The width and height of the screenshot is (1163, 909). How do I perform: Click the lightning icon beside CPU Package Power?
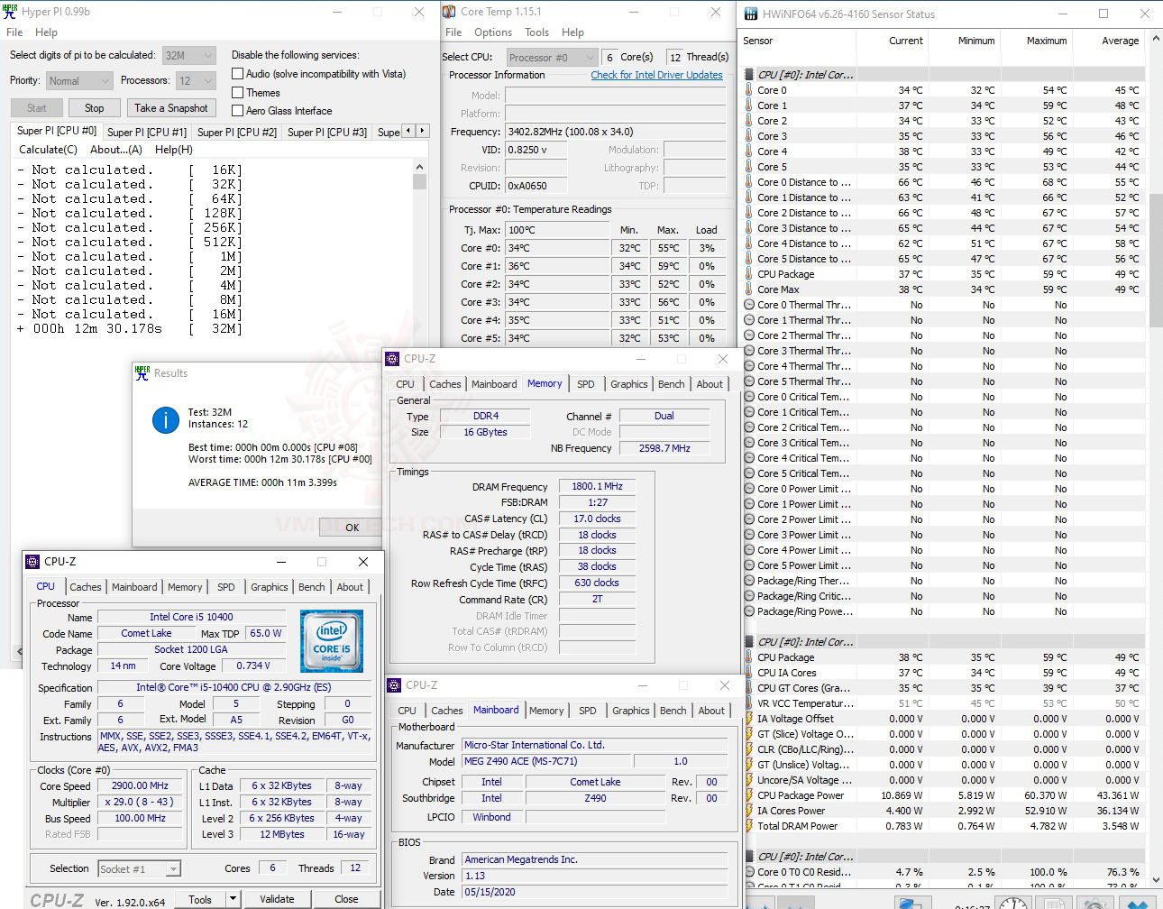[x=749, y=795]
